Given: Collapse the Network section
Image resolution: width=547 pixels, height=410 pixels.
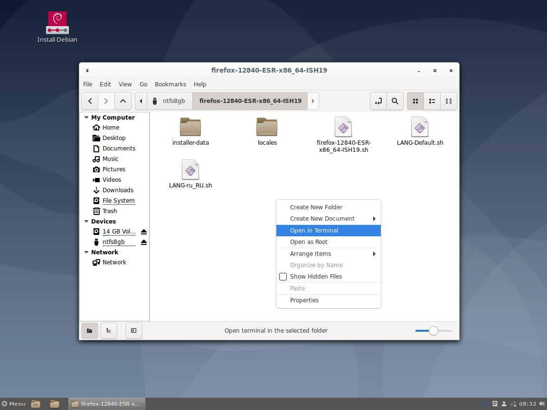Looking at the screenshot, I should pyautogui.click(x=86, y=252).
